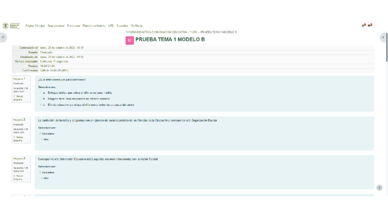Image resolution: width=388 pixels, height=218 pixels.
Task: Click the Finalizado en date value
Action: pyautogui.click(x=62, y=57)
